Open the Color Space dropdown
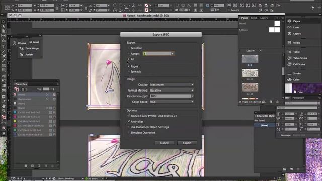Screen dimensions: 322x181 [x=172, y=102]
